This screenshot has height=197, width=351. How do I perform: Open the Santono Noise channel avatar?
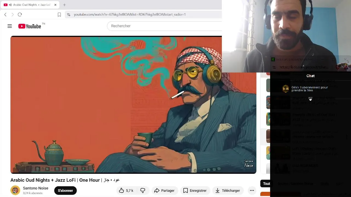tap(15, 190)
